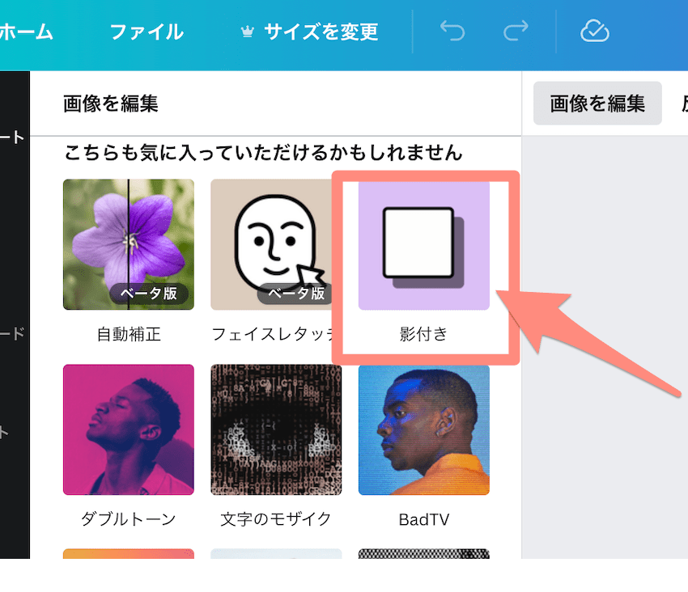
Task: Click the 画像を編集 panel heading
Action: 111,104
